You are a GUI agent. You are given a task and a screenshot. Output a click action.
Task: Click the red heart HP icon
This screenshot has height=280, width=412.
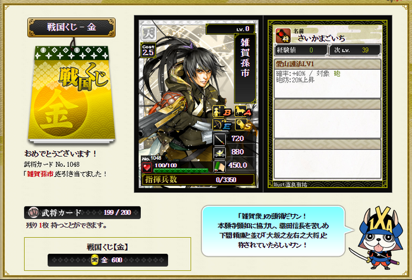click(x=147, y=167)
